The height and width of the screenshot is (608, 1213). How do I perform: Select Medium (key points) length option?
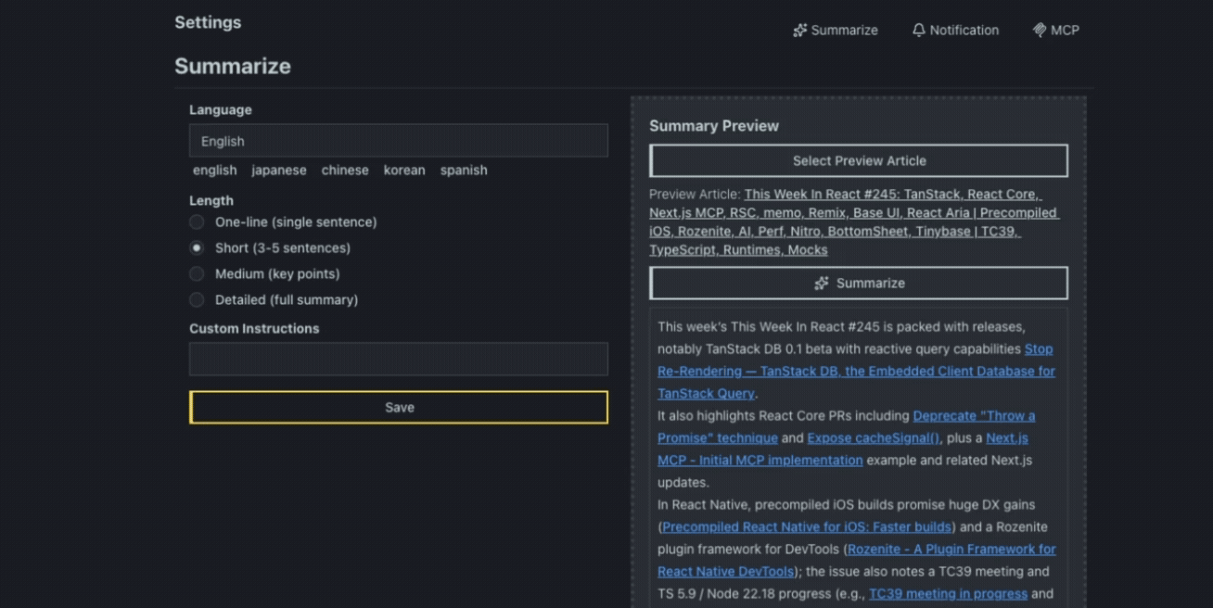click(197, 274)
